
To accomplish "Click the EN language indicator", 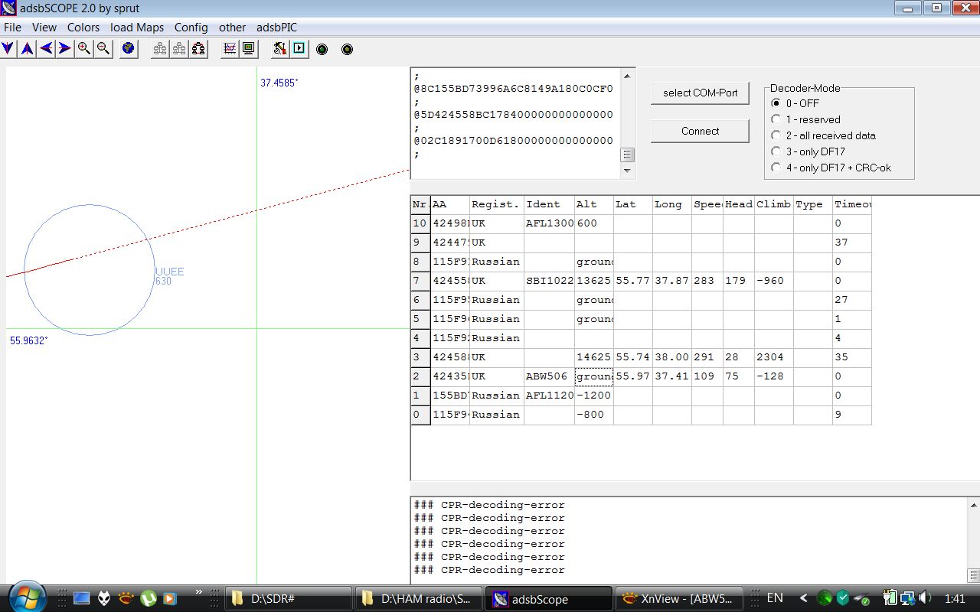I will tap(775, 598).
